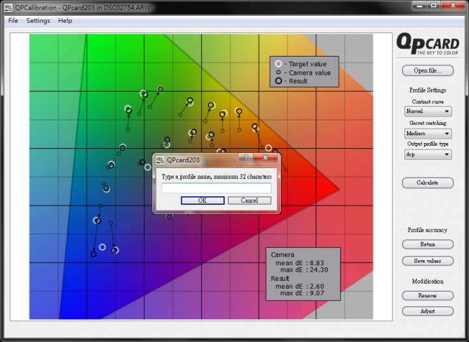Click the 'mean dE : 2.60' result text
Image resolution: width=469 pixels, height=342 pixels.
click(300, 287)
